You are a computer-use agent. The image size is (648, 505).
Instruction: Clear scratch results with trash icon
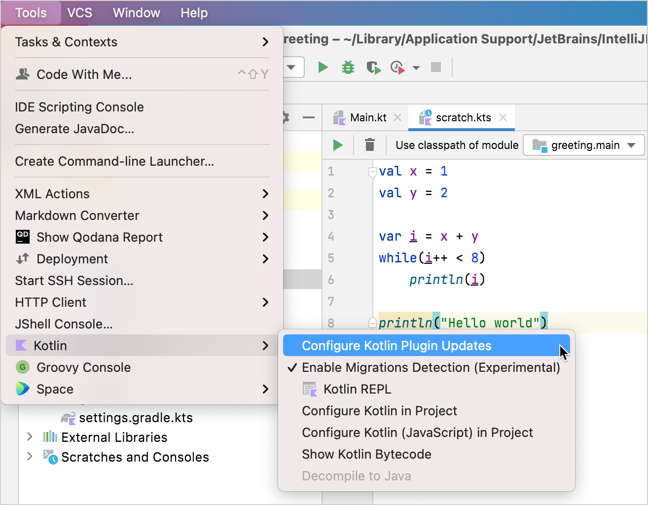point(369,144)
